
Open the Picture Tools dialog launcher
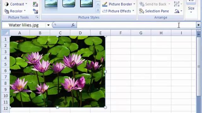point(37,17)
